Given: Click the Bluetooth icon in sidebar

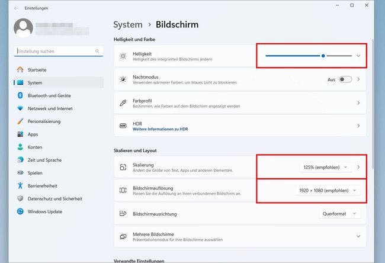Looking at the screenshot, I should pyautogui.click(x=20, y=95).
